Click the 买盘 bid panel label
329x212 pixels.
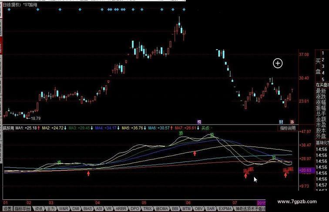pyautogui.click(x=318, y=66)
